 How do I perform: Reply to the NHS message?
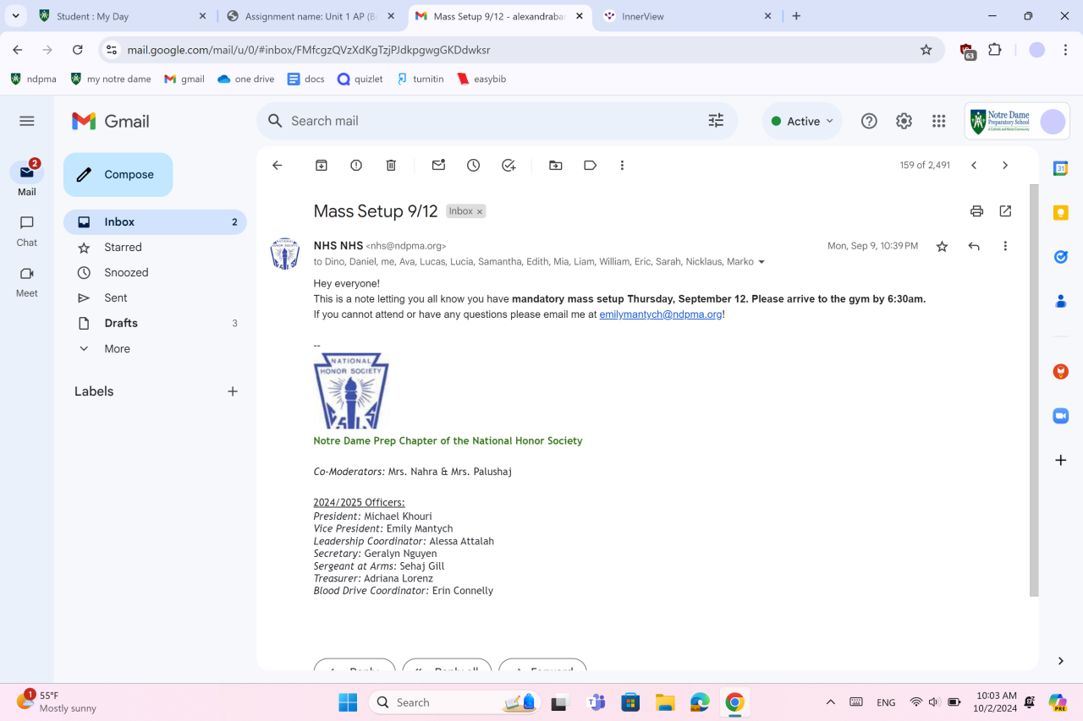(x=974, y=246)
